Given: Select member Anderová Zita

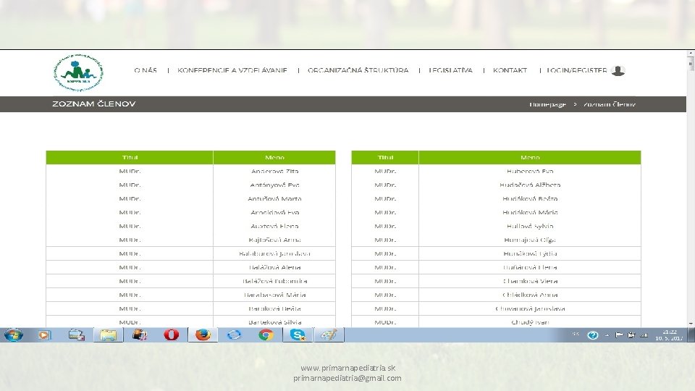Looking at the screenshot, I should 275,171.
